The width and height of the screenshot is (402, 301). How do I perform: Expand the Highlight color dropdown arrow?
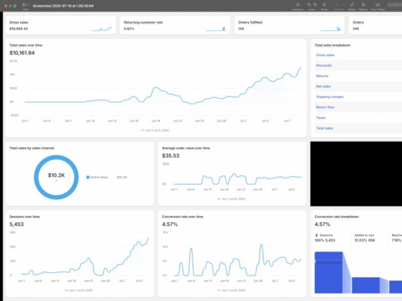(343, 5)
